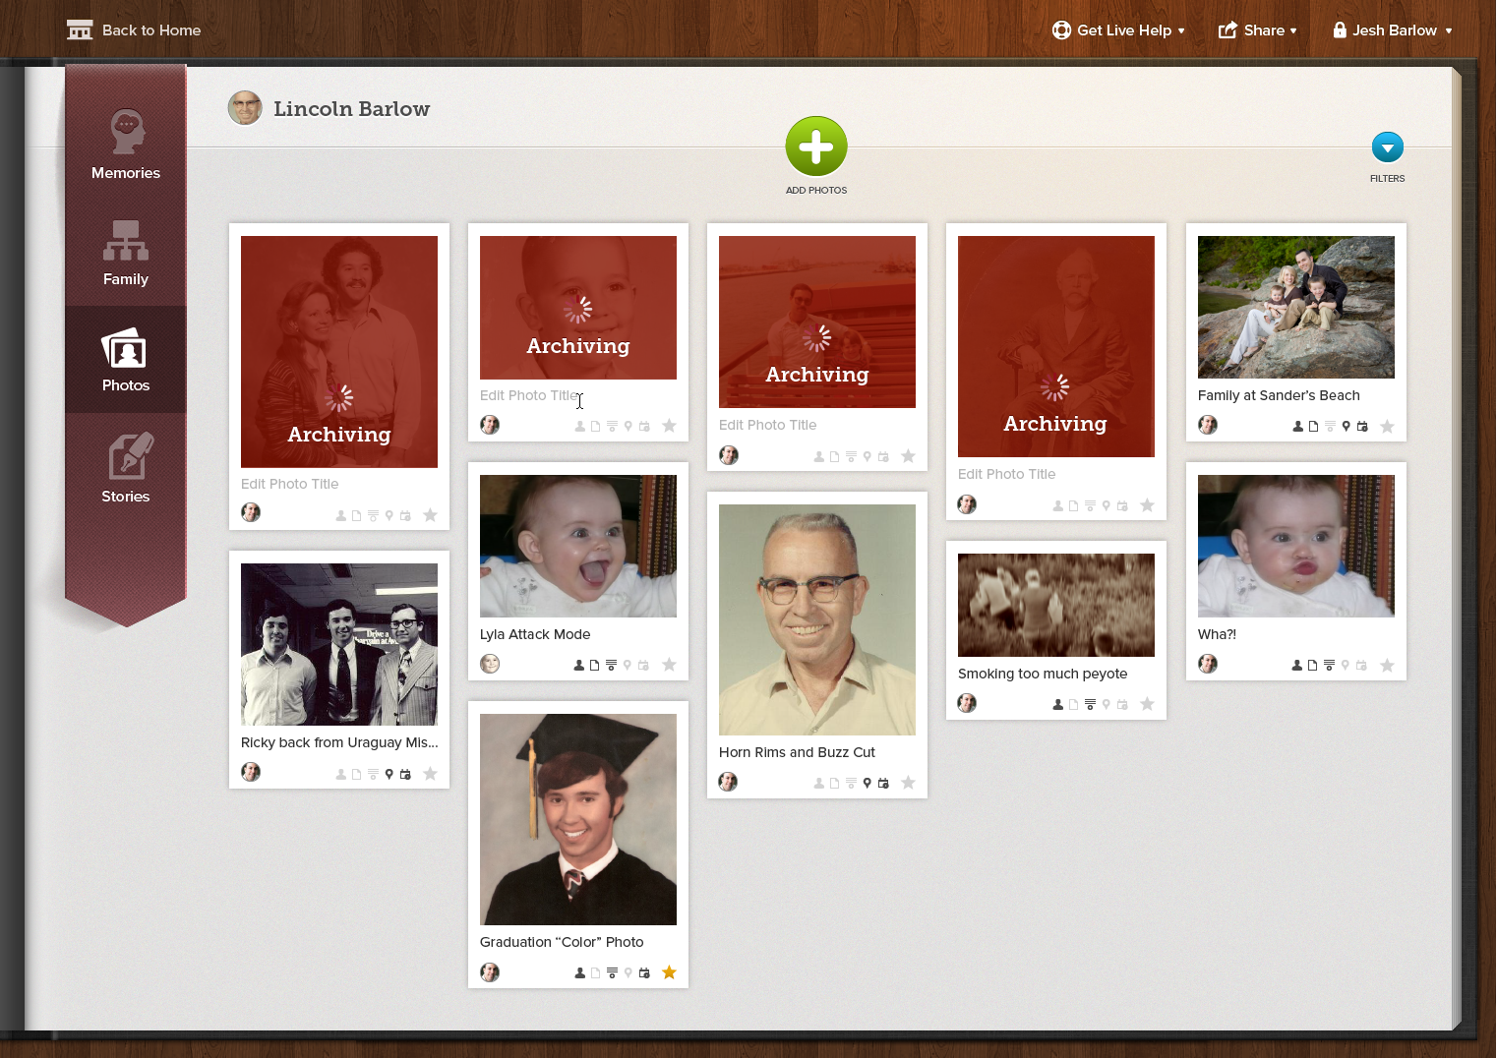The height and width of the screenshot is (1058, 1497).
Task: Open the Graduation Color Photo thumbnail
Action: tap(578, 819)
